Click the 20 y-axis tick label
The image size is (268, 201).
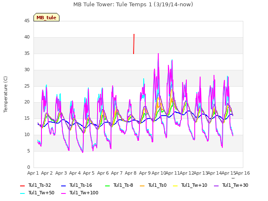coord(27,102)
